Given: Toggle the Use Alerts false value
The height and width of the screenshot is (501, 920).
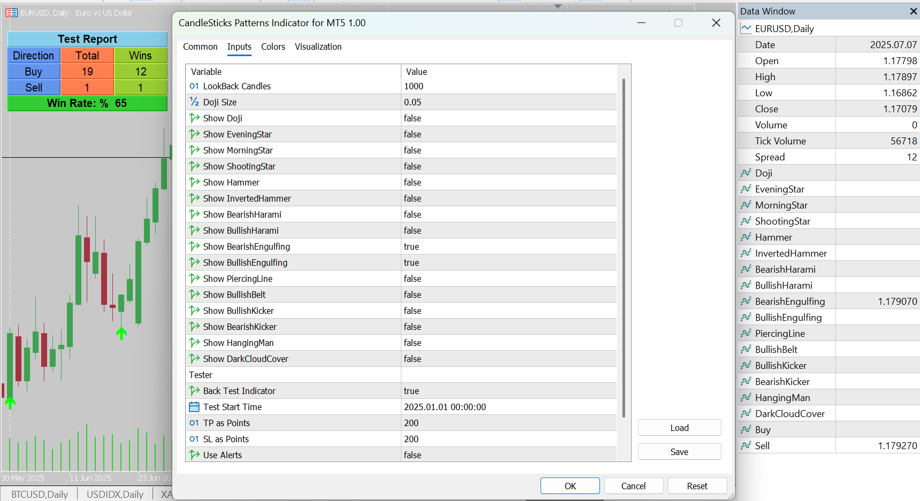Looking at the screenshot, I should (x=508, y=454).
